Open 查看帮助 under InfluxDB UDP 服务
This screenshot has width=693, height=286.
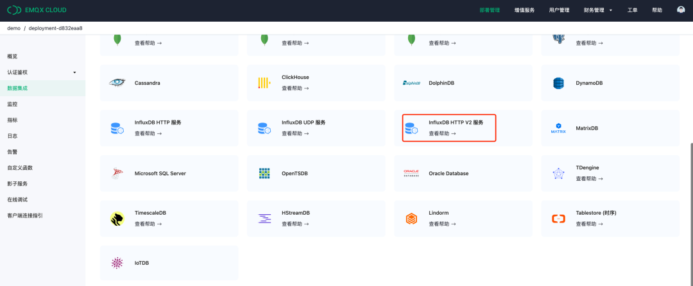(x=295, y=133)
